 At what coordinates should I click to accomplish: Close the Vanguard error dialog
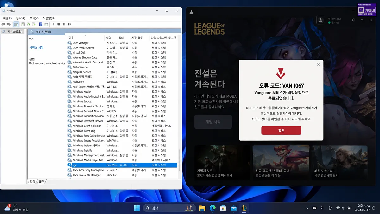[319, 64]
